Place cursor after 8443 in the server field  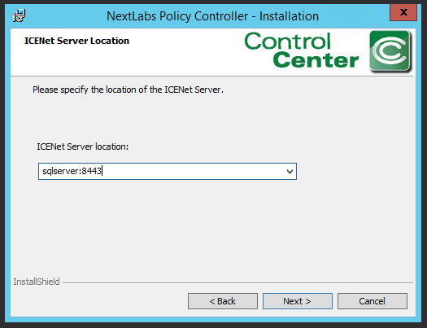click(102, 171)
